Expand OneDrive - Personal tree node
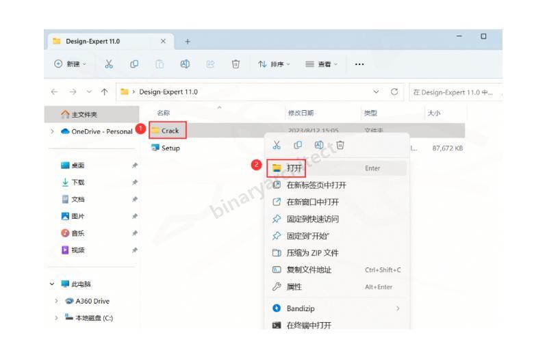The width and height of the screenshot is (547, 359). (52, 131)
